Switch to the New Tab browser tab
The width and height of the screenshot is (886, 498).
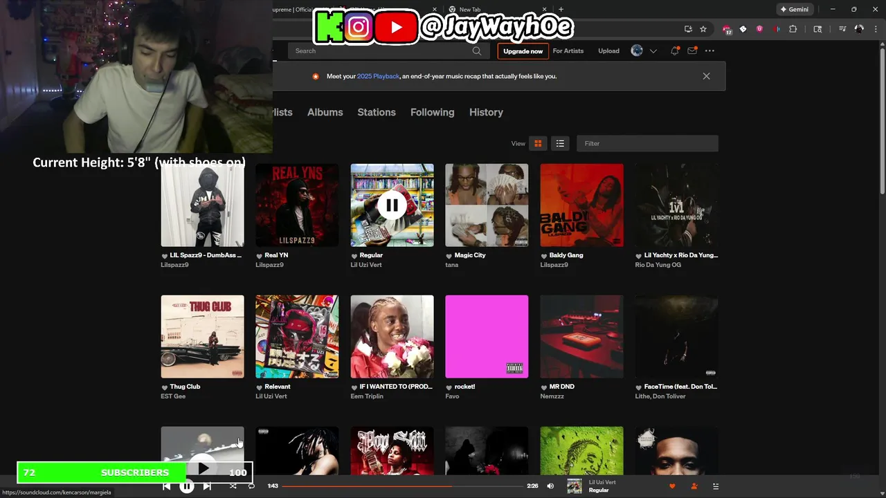497,10
